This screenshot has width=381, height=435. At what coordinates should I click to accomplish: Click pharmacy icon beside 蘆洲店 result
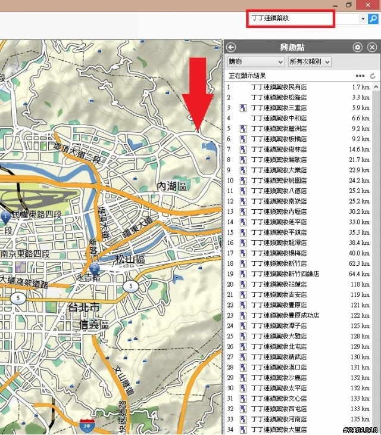243,129
